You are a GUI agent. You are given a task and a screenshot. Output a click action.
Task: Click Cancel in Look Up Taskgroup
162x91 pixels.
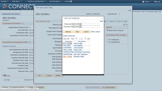[x=86, y=32]
